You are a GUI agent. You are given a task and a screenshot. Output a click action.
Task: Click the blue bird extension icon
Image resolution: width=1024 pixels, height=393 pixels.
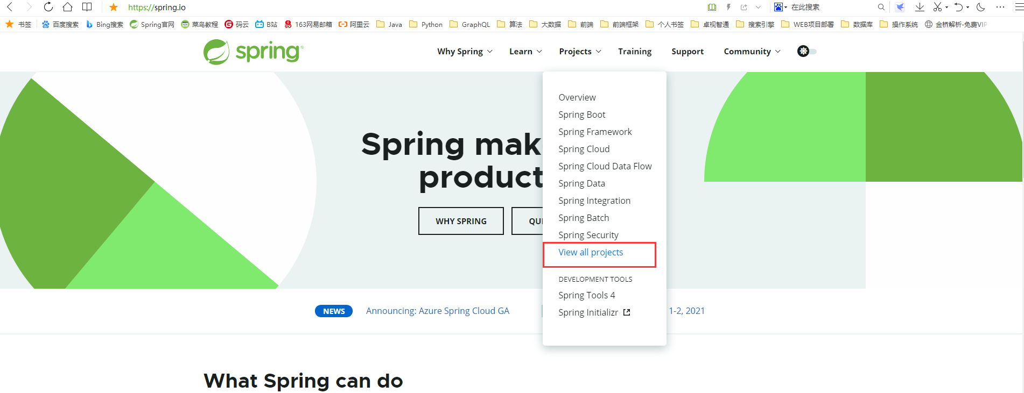point(900,7)
